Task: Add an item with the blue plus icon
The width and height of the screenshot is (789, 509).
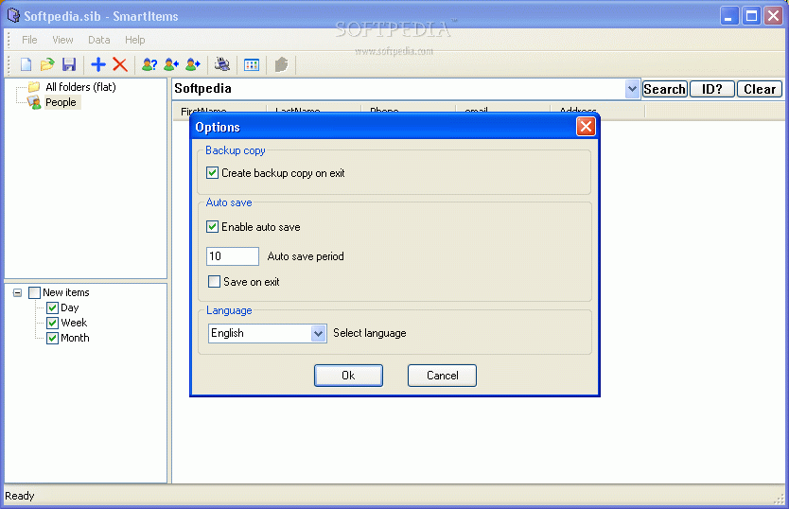Action: pyautogui.click(x=98, y=64)
